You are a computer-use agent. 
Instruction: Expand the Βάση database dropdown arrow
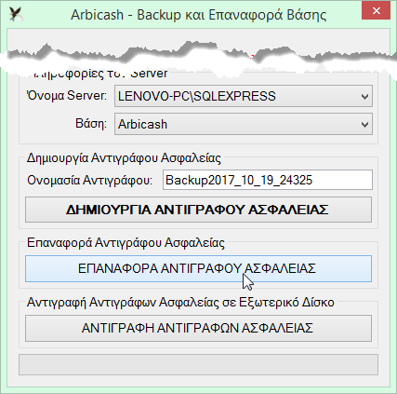coord(364,125)
